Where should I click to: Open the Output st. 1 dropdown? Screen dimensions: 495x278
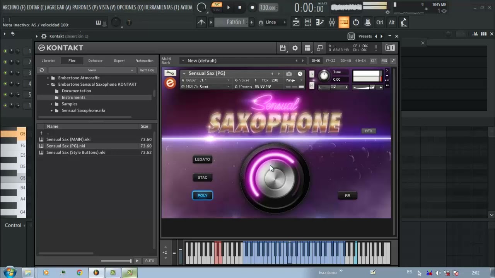point(206,80)
